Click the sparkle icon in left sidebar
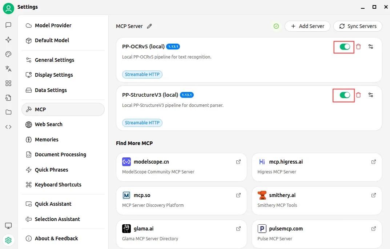 [8, 40]
